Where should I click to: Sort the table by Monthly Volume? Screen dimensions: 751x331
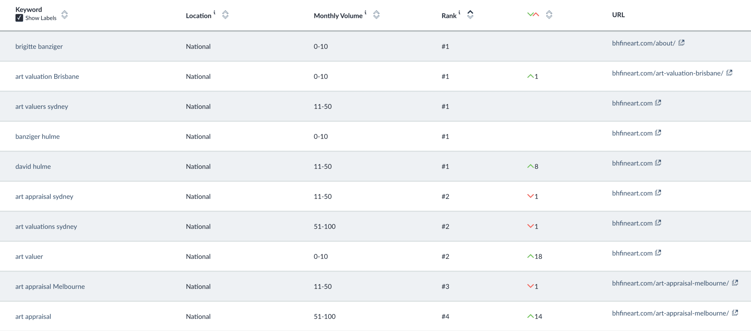[x=376, y=15]
